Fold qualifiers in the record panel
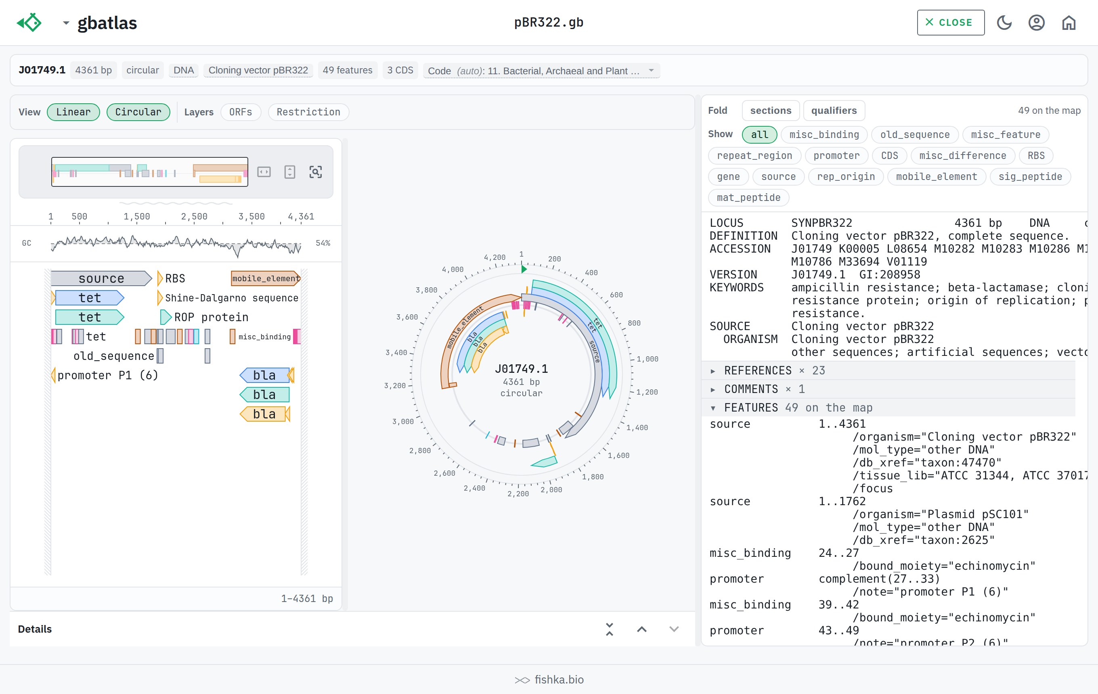This screenshot has height=694, width=1098. click(x=834, y=111)
